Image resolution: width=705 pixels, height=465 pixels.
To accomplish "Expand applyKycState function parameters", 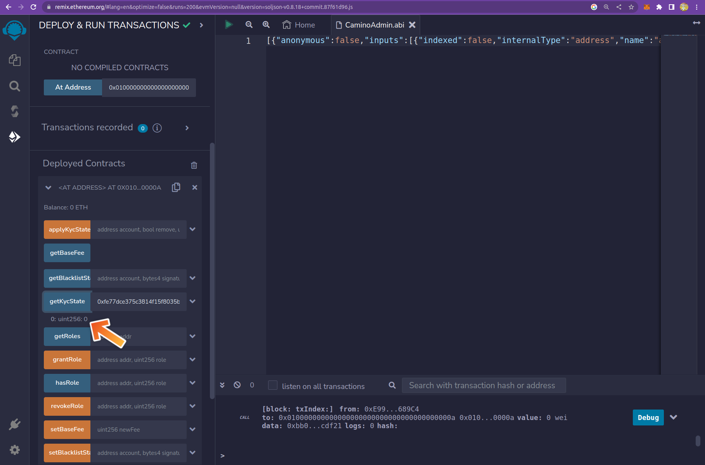I will pyautogui.click(x=192, y=230).
